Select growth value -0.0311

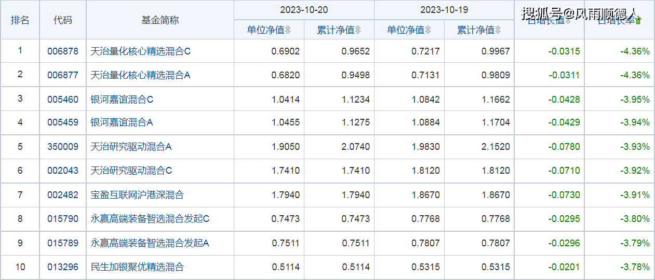[x=564, y=75]
